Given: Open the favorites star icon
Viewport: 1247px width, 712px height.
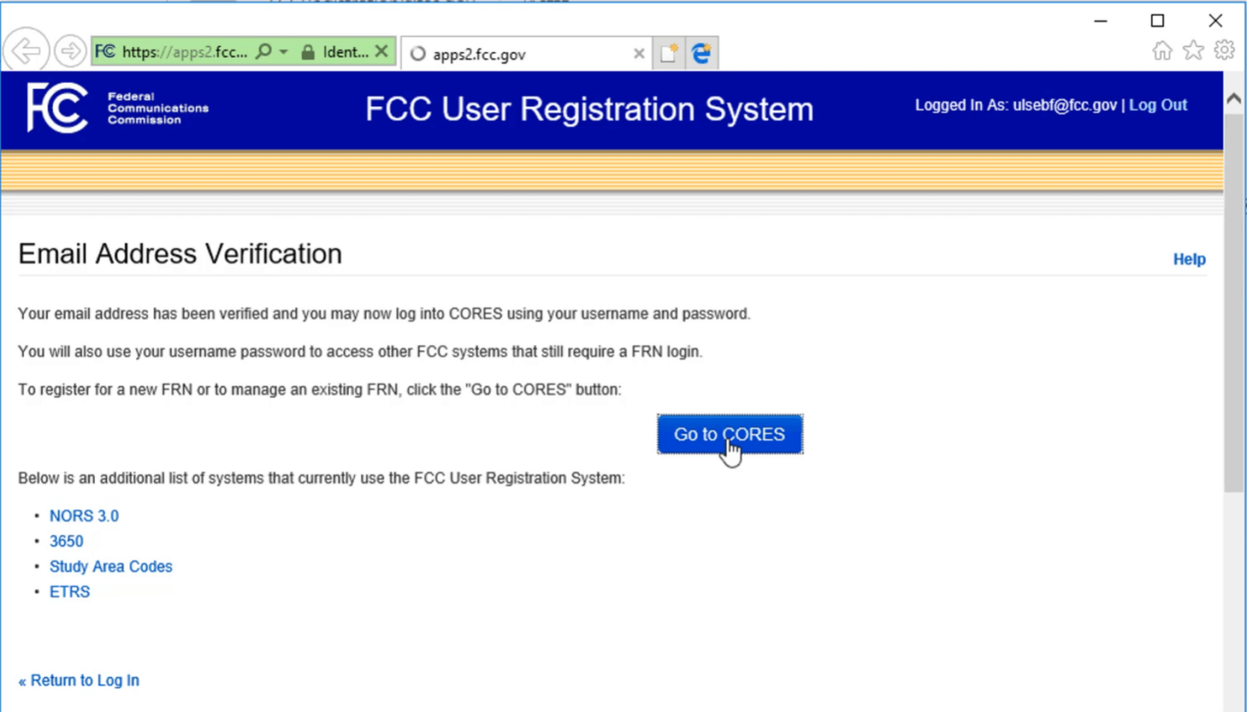Looking at the screenshot, I should click(1193, 50).
